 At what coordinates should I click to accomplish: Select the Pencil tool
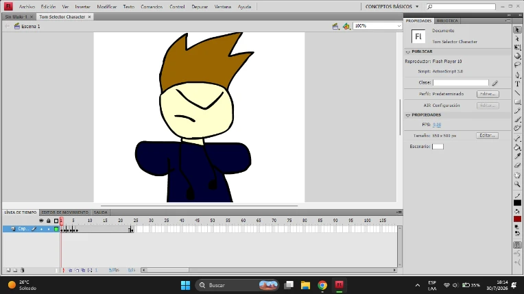(517, 110)
